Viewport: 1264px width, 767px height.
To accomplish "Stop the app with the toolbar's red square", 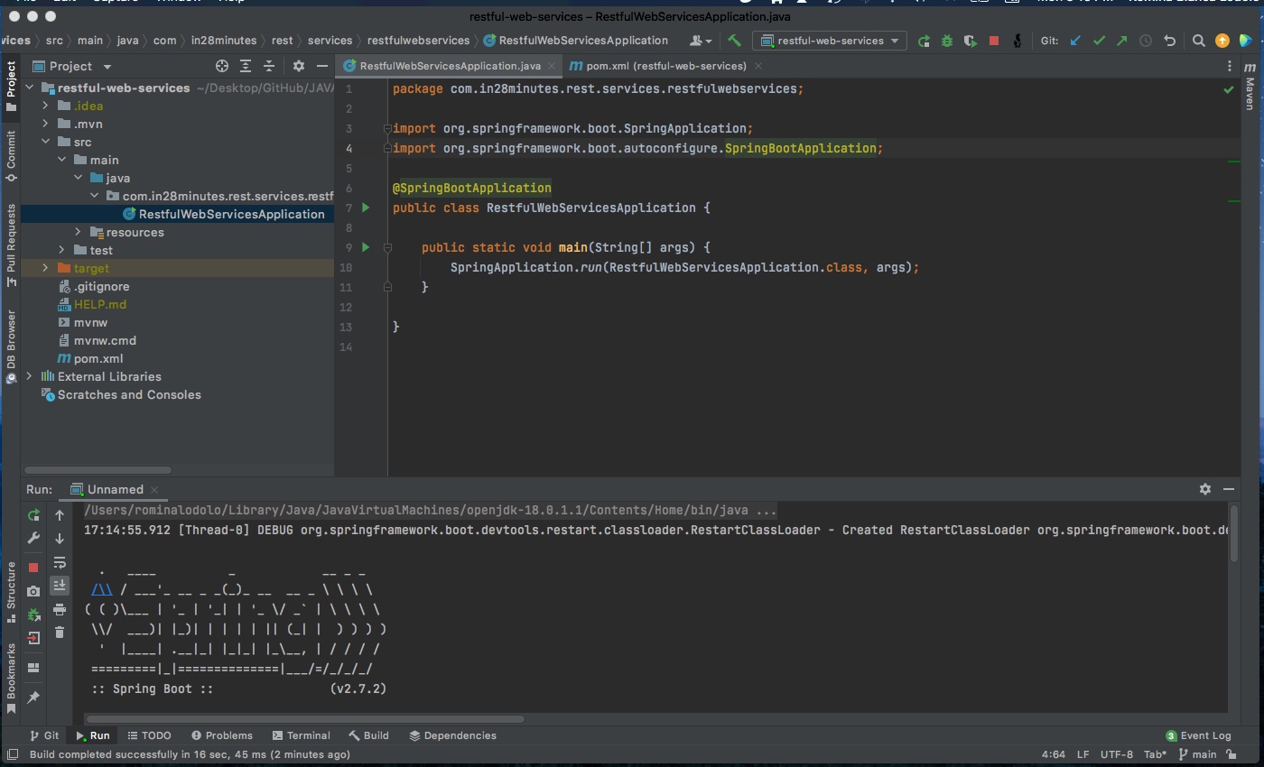I will coord(994,41).
